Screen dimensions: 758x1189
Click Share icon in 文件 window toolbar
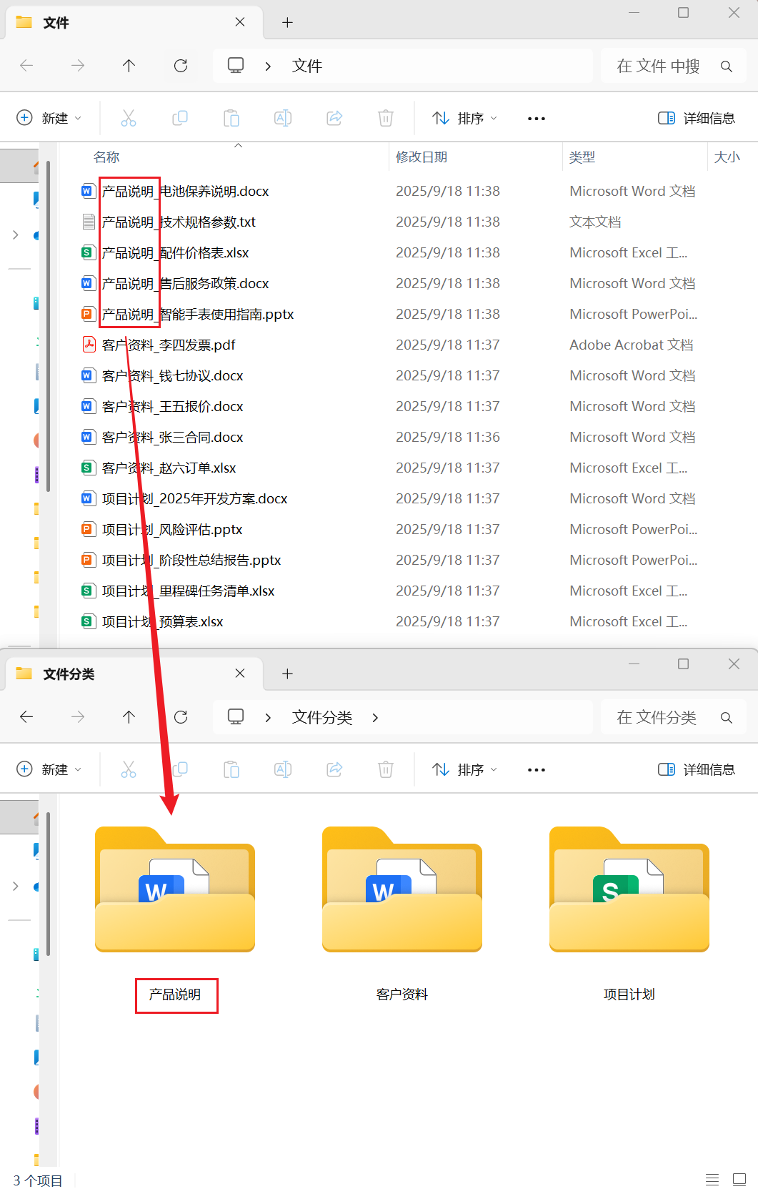[x=334, y=118]
